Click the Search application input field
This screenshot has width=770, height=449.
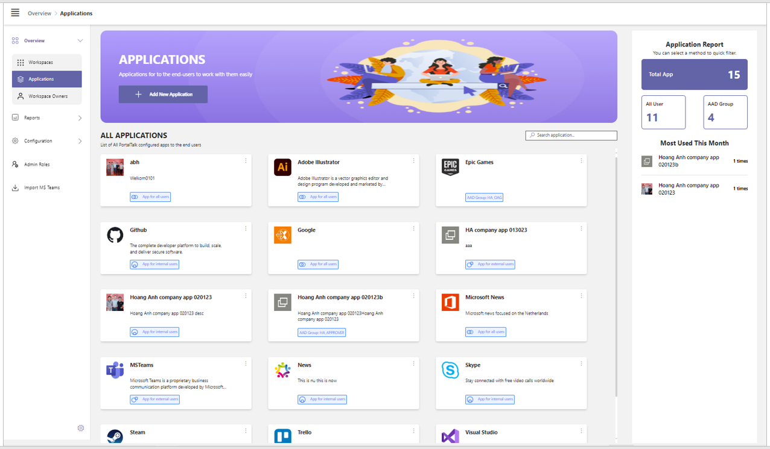(x=571, y=135)
